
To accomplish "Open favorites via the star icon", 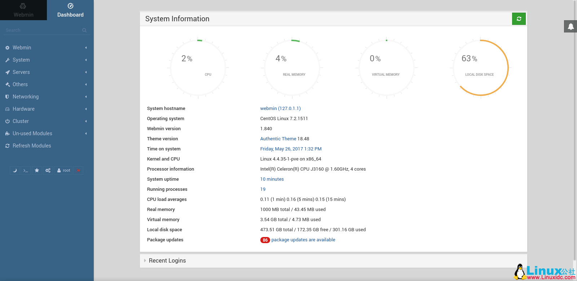I will (x=37, y=171).
